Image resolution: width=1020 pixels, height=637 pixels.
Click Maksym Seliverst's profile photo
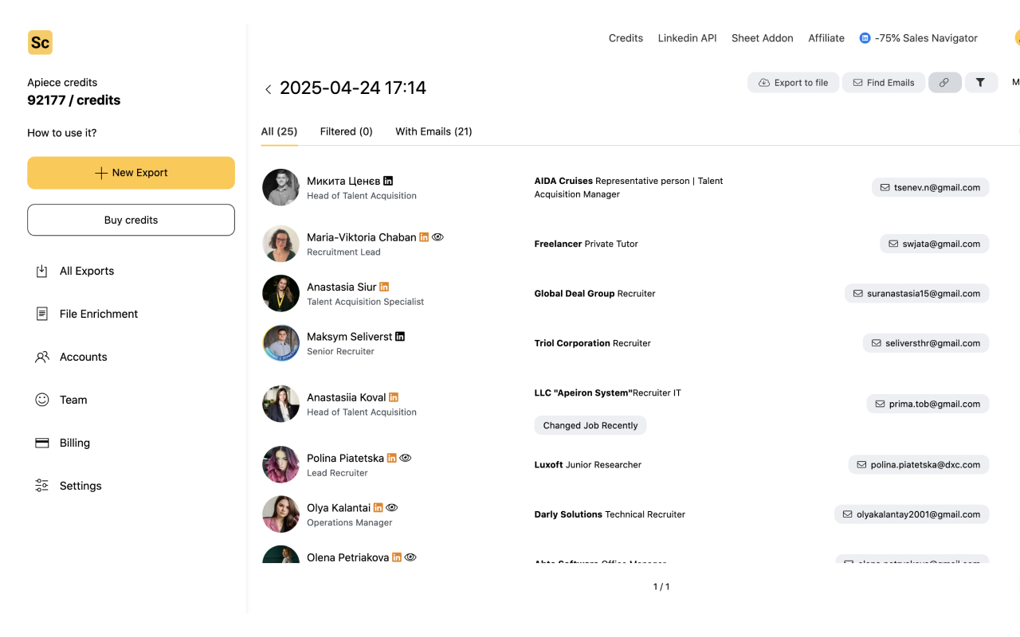280,343
